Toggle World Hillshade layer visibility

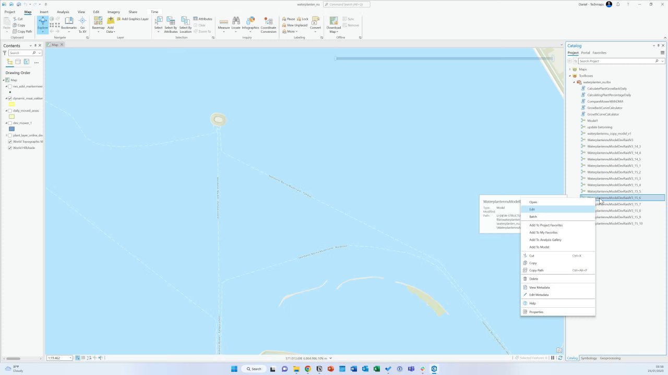(10, 148)
